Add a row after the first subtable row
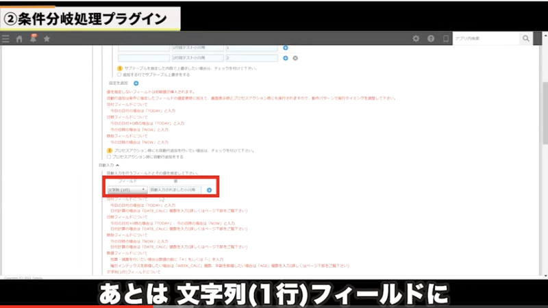The height and width of the screenshot is (308, 548). [286, 48]
